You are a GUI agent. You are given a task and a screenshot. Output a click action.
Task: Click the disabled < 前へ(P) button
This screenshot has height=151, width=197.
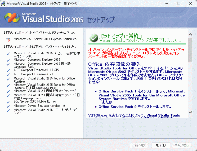pyautogui.click(x=139, y=145)
